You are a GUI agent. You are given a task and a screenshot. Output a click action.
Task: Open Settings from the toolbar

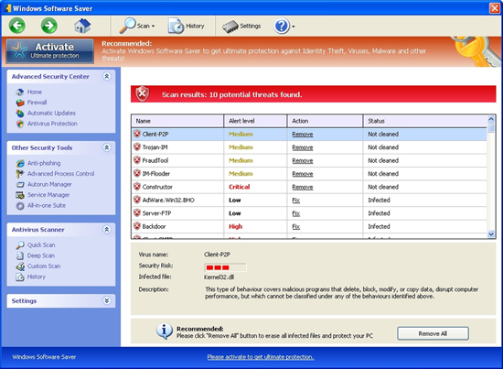(241, 26)
